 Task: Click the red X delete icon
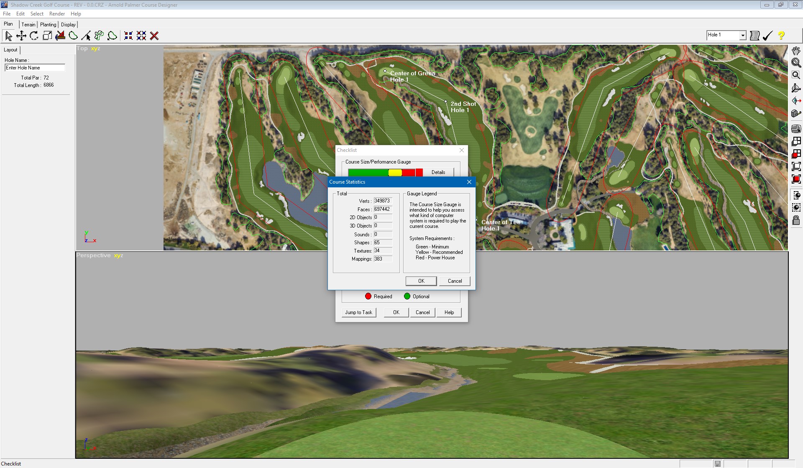(x=154, y=36)
